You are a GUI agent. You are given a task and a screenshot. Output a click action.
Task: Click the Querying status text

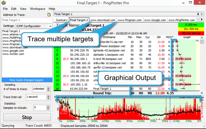tap(8, 126)
